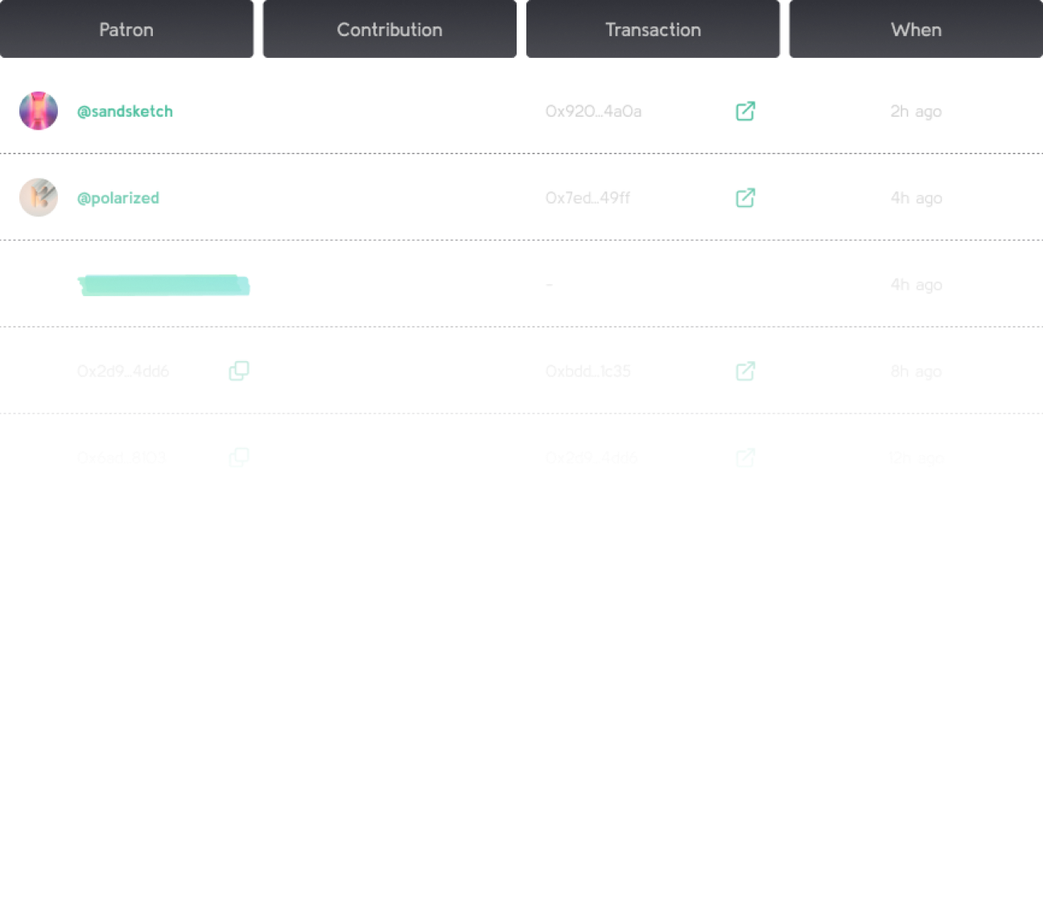Click the @polarized avatar image
Screen dimensions: 1043x901
(x=39, y=198)
